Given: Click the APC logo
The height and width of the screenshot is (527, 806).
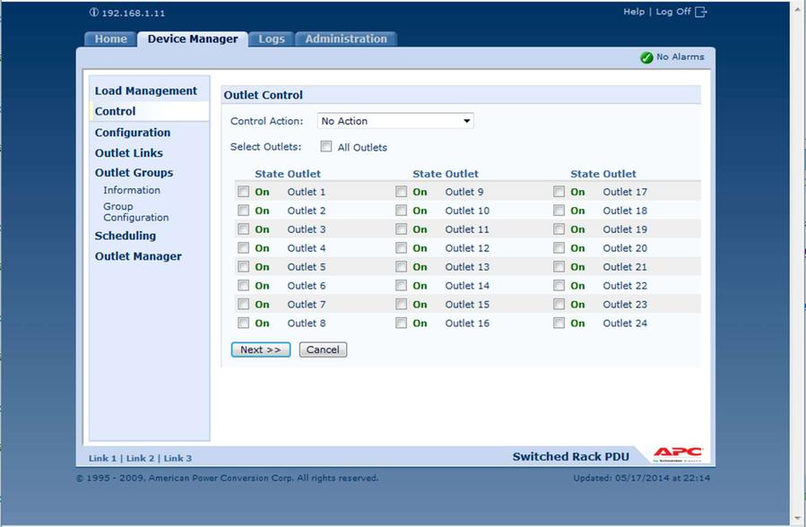Looking at the screenshot, I should (678, 454).
